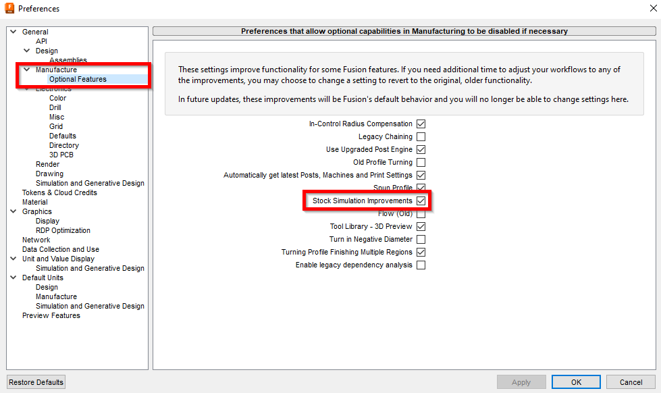Toggle Old Profile Turning on
Screen dimensions: 661x393
click(421, 162)
